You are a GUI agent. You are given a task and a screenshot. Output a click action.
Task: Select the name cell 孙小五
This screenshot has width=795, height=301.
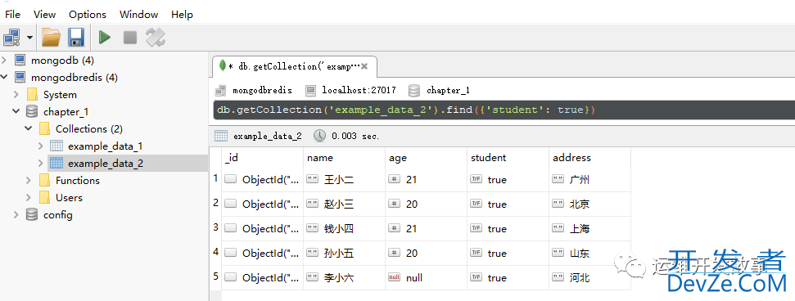click(344, 254)
